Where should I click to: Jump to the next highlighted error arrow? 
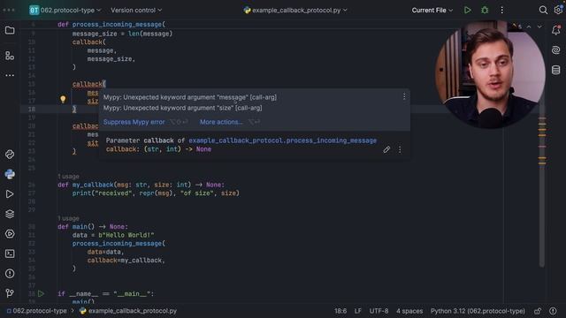coord(539,26)
